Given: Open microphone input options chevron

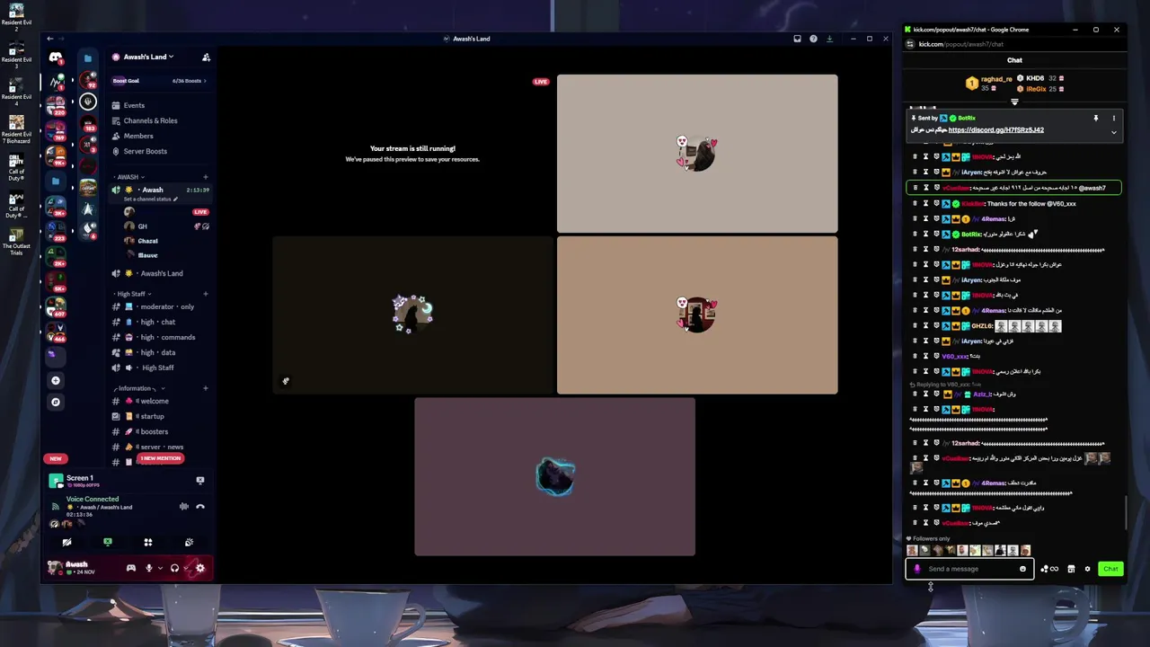Looking at the screenshot, I should coord(160,568).
